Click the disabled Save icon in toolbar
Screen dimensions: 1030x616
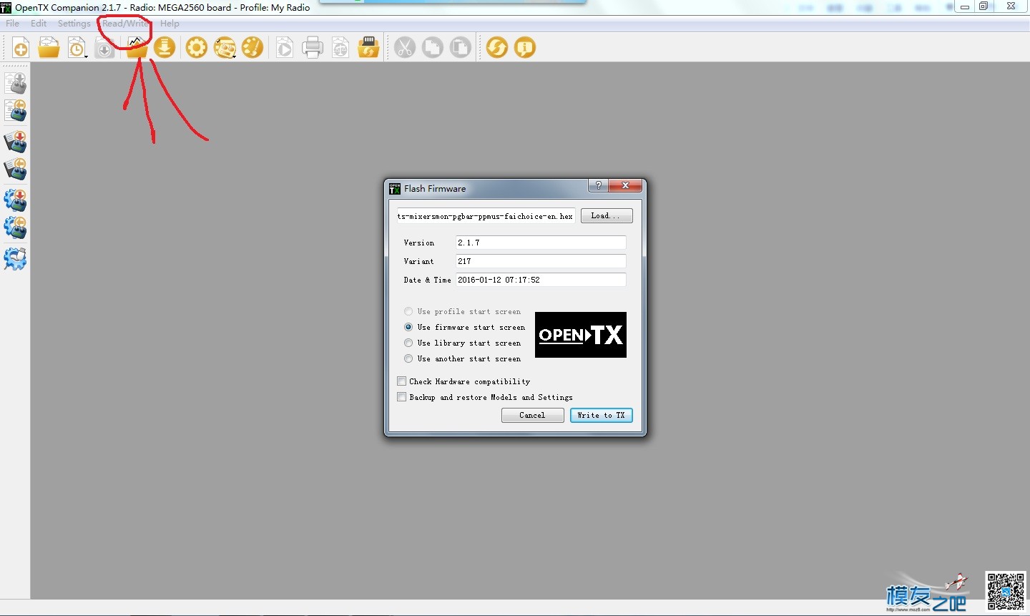tap(105, 47)
